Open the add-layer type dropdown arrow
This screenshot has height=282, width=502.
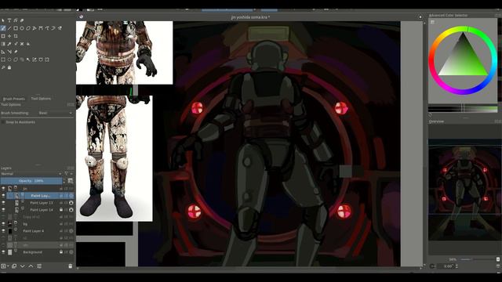8,266
